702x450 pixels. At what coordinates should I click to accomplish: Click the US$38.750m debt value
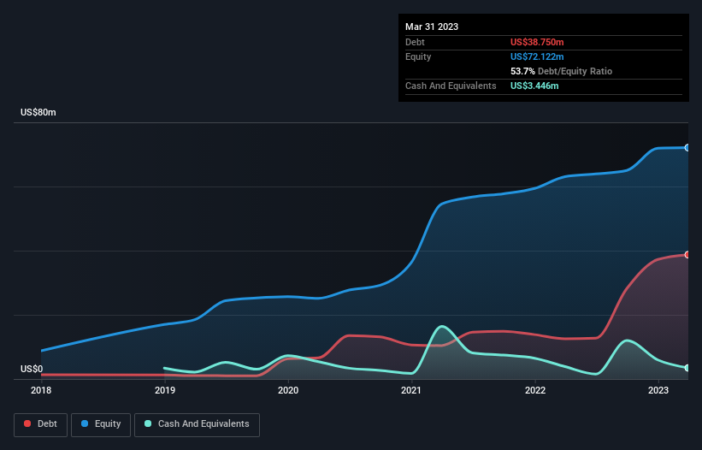click(x=537, y=42)
